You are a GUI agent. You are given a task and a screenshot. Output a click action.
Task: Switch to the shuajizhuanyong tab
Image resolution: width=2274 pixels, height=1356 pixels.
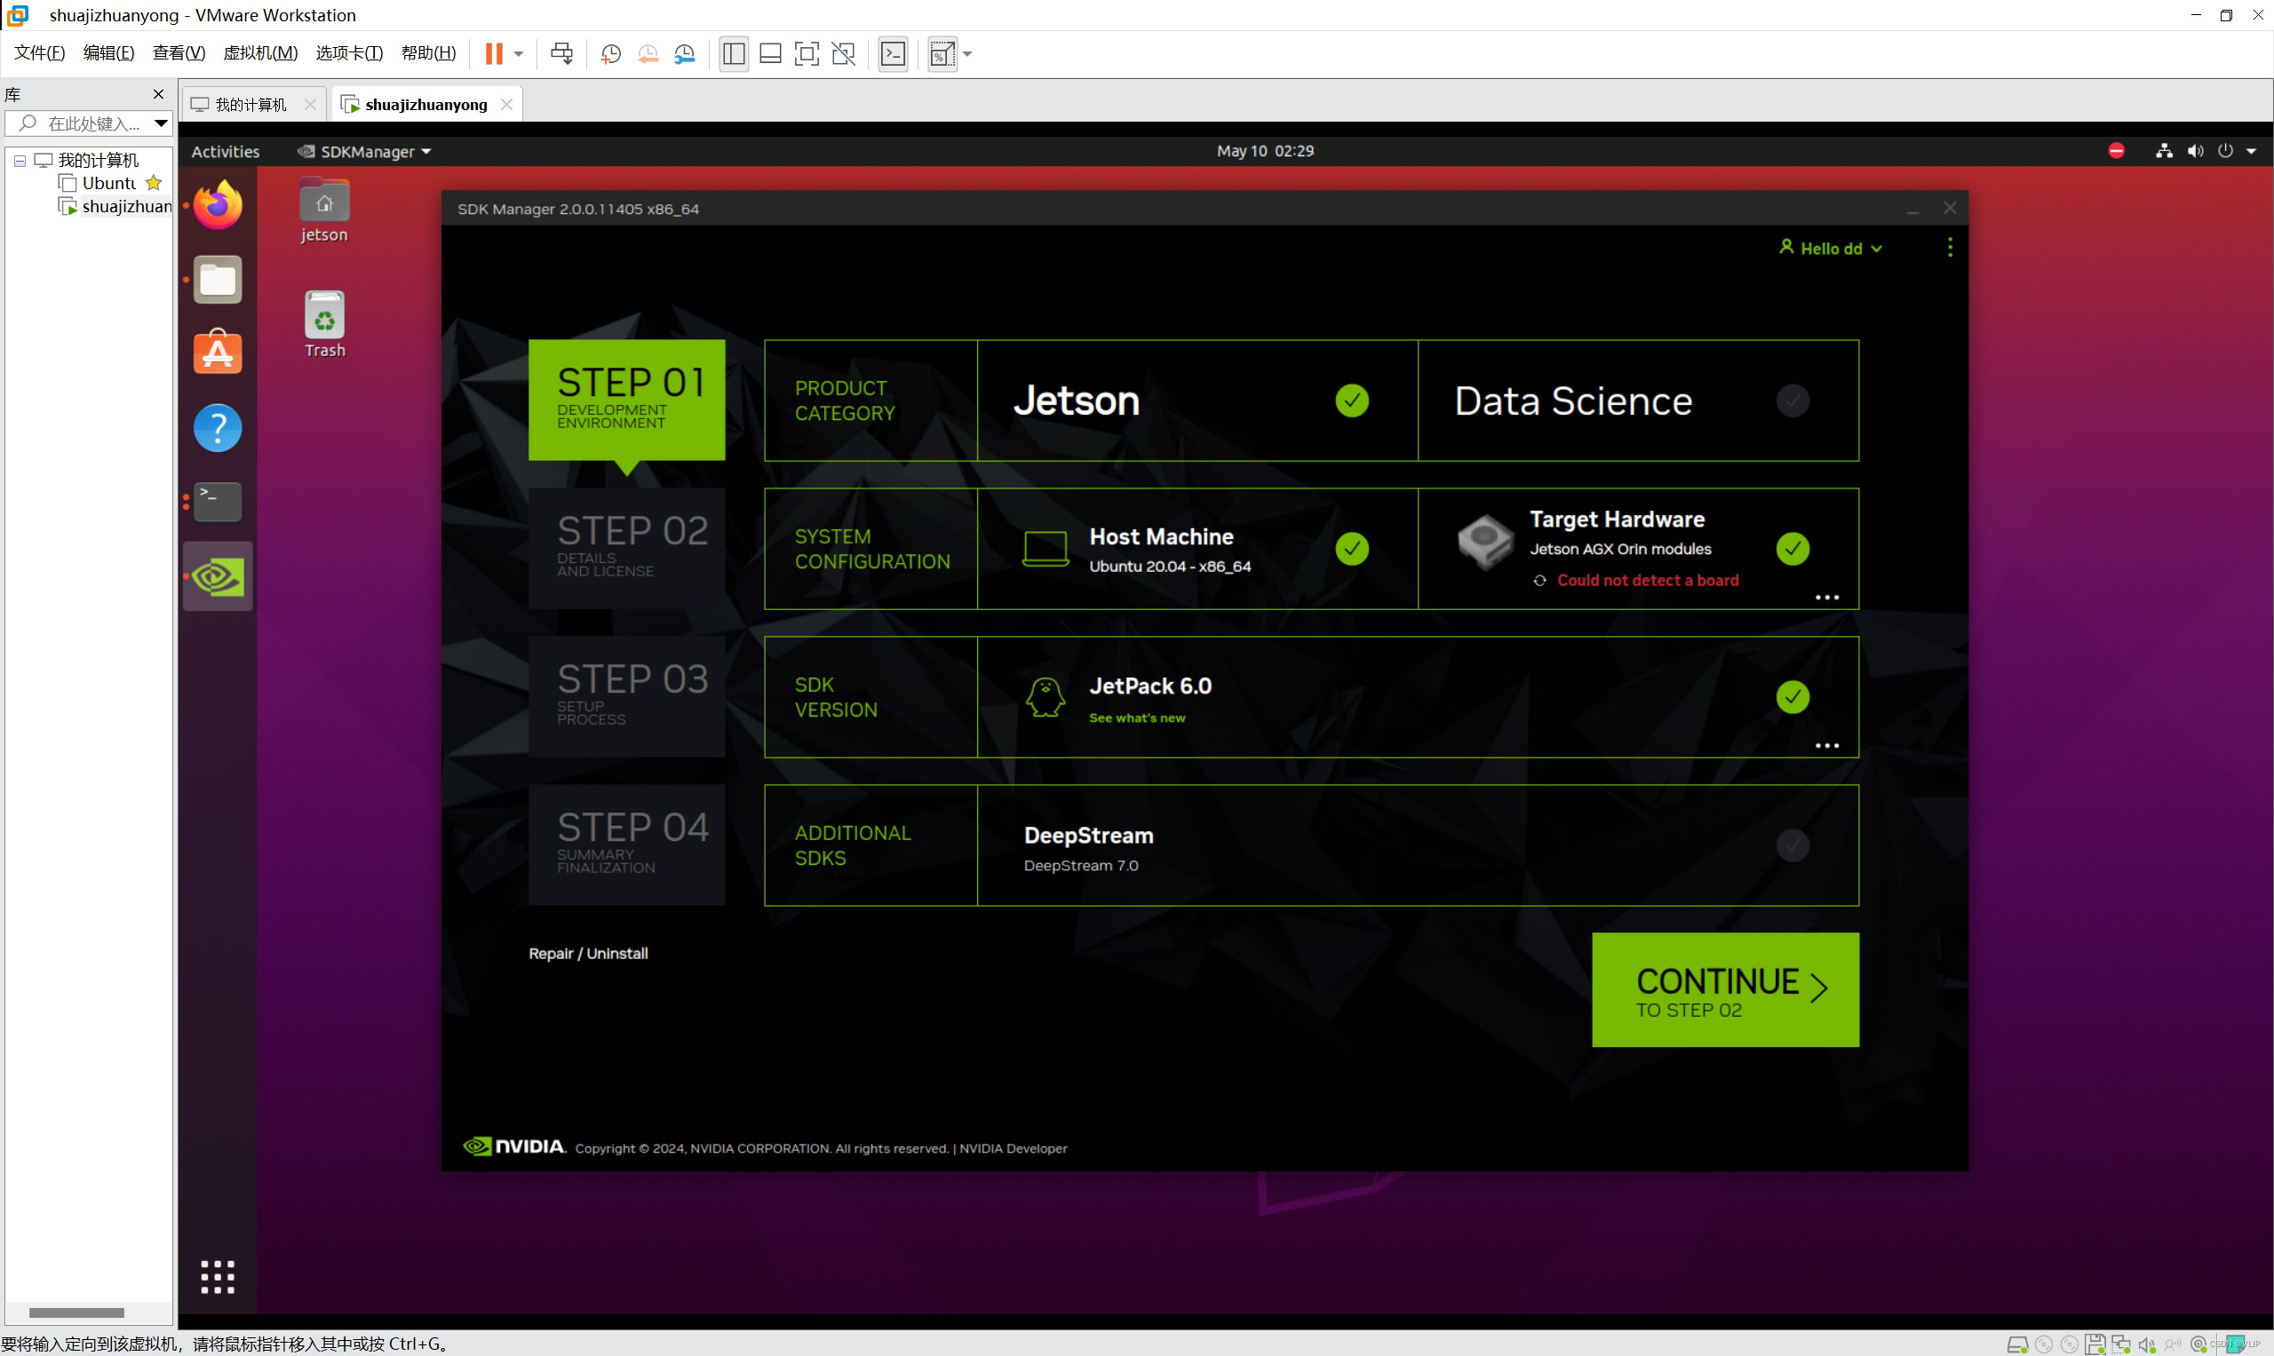[x=423, y=103]
